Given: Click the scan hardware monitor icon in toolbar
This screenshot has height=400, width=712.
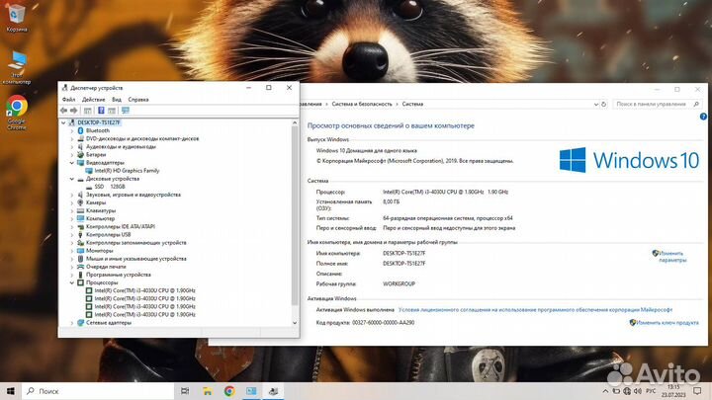Looking at the screenshot, I should [126, 111].
